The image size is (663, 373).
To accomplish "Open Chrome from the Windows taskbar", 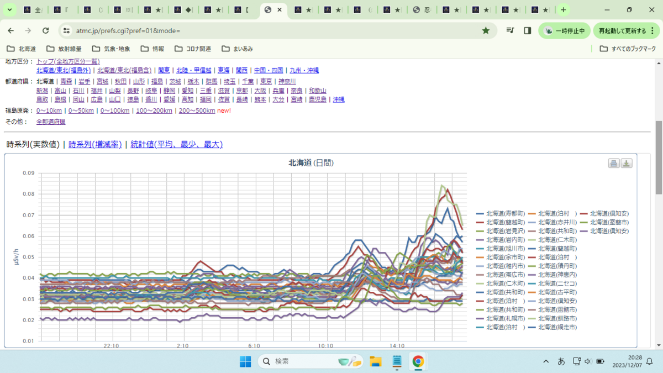I will 418,361.
